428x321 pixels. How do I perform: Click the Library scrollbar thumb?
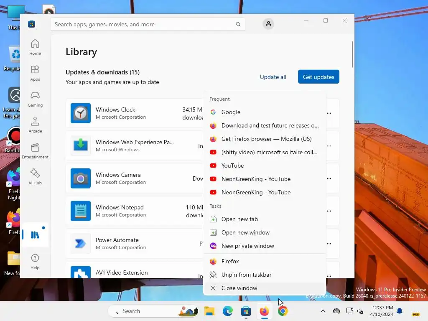point(352,54)
